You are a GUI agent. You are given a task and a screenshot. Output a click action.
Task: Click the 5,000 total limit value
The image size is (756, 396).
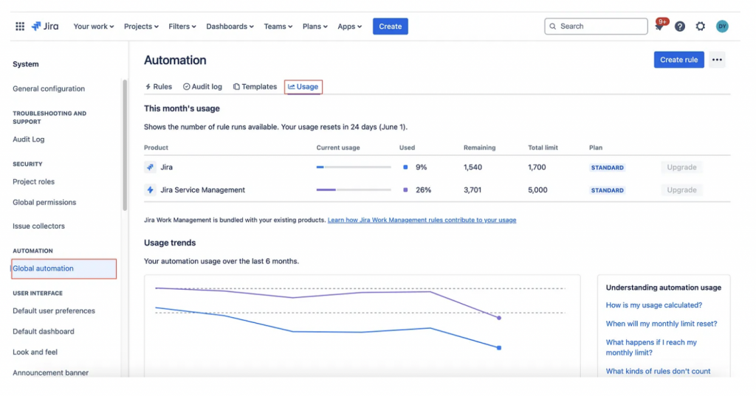(537, 190)
